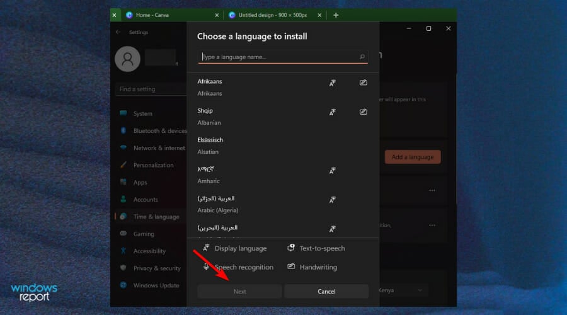This screenshot has height=315, width=567.
Task: Select the Arabic (Bahrain) language entry
Action: click(282, 229)
